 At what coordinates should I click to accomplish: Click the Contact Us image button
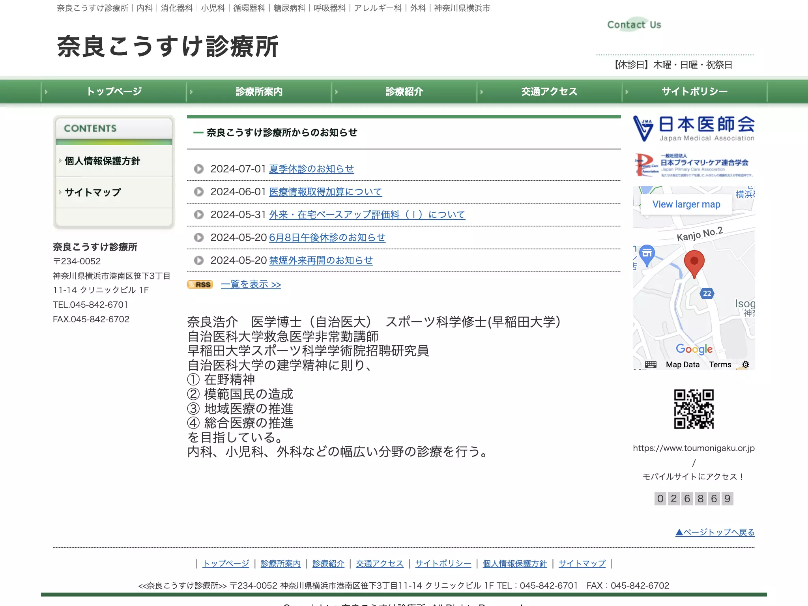[x=634, y=24]
